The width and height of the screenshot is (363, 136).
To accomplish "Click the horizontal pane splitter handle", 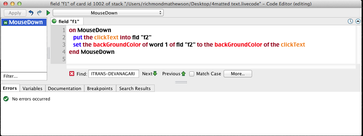I will coord(181,82).
